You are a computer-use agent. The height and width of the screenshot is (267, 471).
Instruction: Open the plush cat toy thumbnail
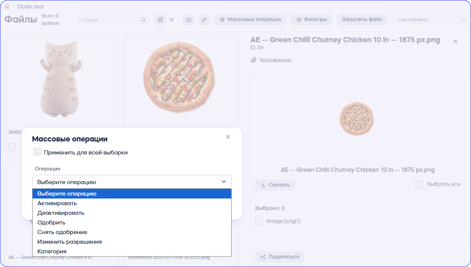tap(61, 80)
